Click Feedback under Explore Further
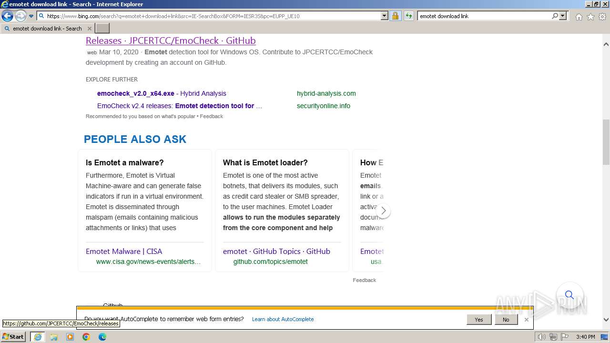 coord(211,116)
